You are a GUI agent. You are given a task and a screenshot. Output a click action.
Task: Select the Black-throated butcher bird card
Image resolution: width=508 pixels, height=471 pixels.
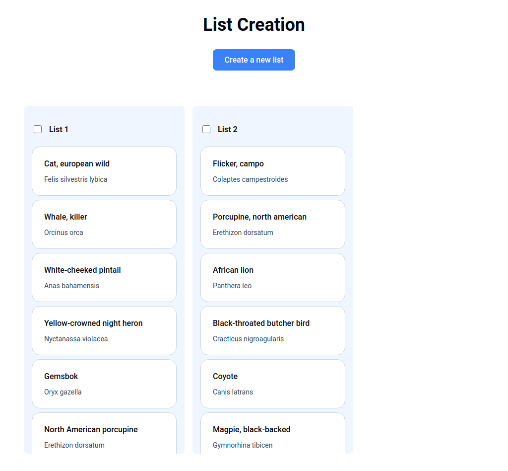(272, 330)
